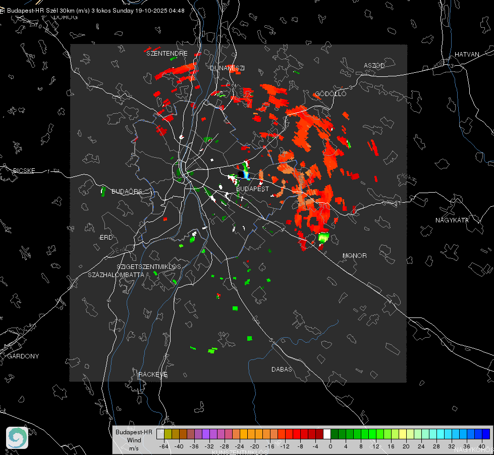
Task: Click the RÁCKEVE town label
Action: point(153,374)
